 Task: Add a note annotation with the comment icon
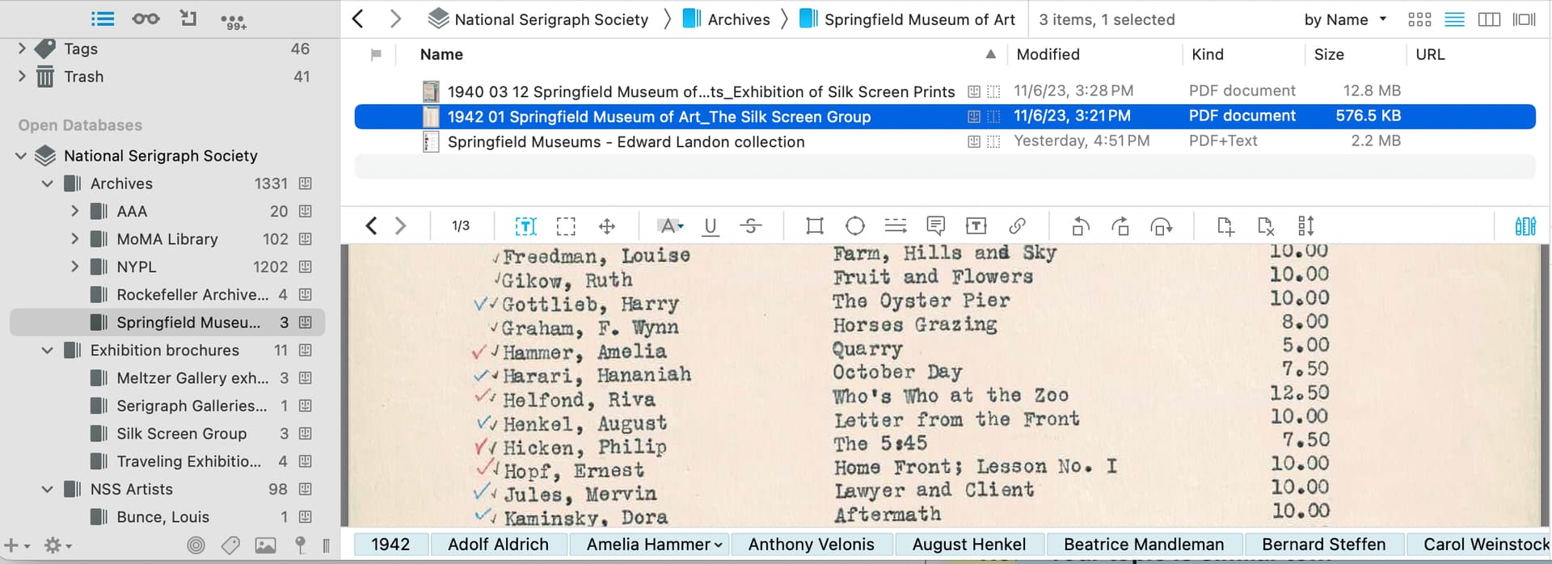click(x=935, y=226)
